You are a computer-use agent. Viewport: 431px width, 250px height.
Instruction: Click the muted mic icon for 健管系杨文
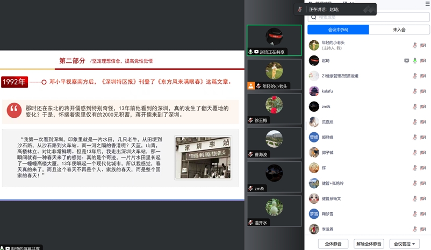coord(415,198)
